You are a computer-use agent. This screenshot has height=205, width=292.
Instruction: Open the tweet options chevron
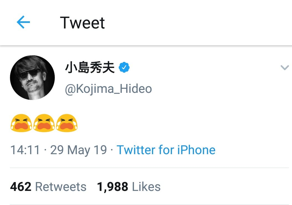click(285, 68)
